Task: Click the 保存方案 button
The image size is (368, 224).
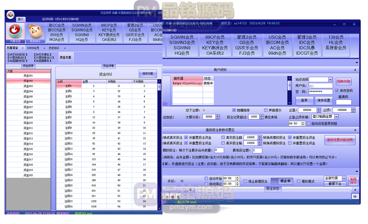Action: point(148,74)
